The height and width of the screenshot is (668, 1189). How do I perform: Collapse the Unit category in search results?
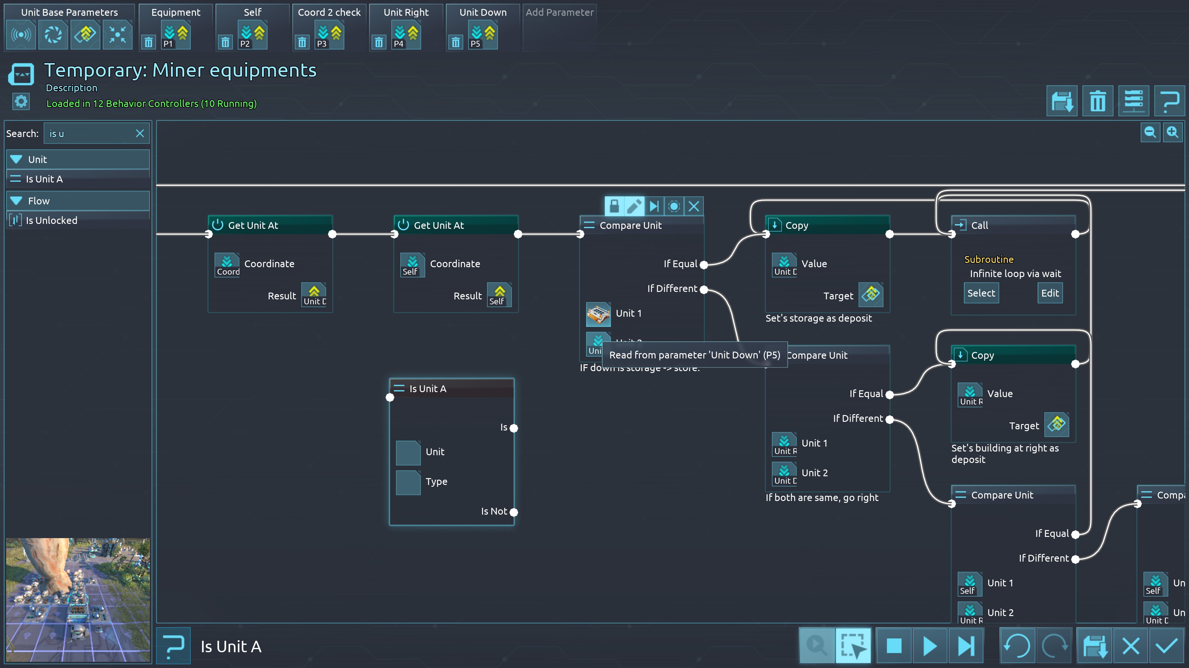pos(17,160)
